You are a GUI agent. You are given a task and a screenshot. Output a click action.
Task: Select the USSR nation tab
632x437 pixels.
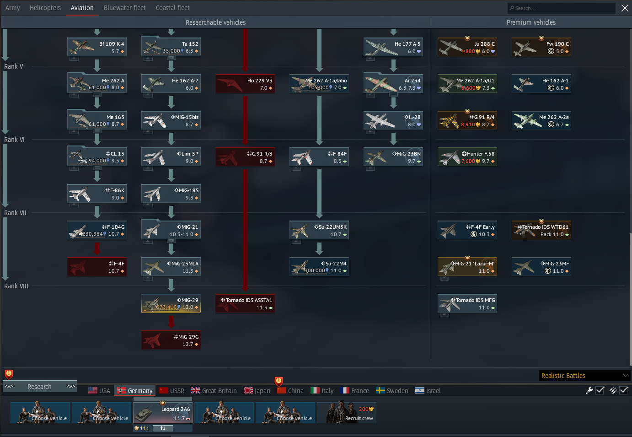coord(171,391)
